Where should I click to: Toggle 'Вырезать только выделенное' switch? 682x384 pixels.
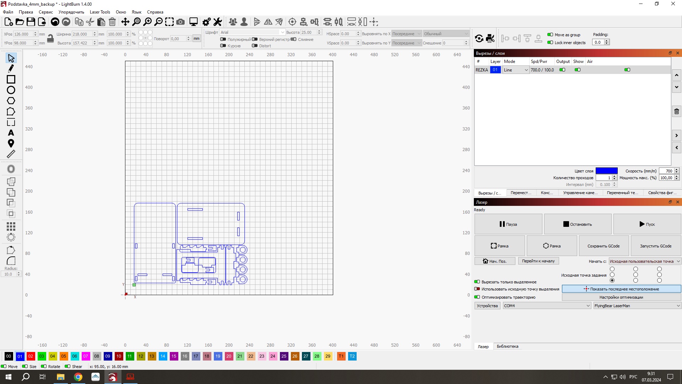tap(477, 282)
